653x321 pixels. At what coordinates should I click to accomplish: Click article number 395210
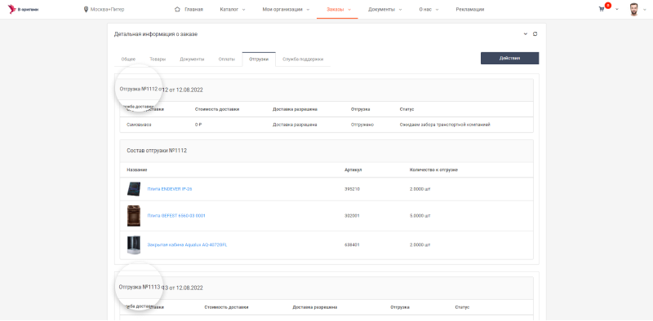click(x=353, y=189)
